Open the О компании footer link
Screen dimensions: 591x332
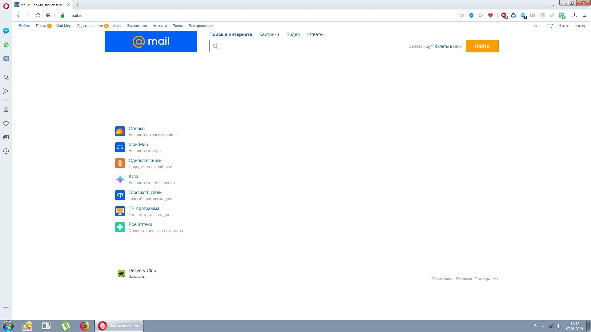[442, 279]
